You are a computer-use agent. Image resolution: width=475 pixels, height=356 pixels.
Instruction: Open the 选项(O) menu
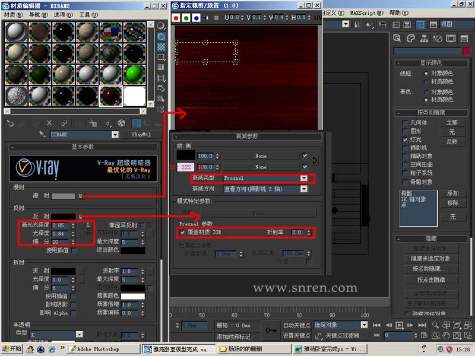[x=64, y=14]
